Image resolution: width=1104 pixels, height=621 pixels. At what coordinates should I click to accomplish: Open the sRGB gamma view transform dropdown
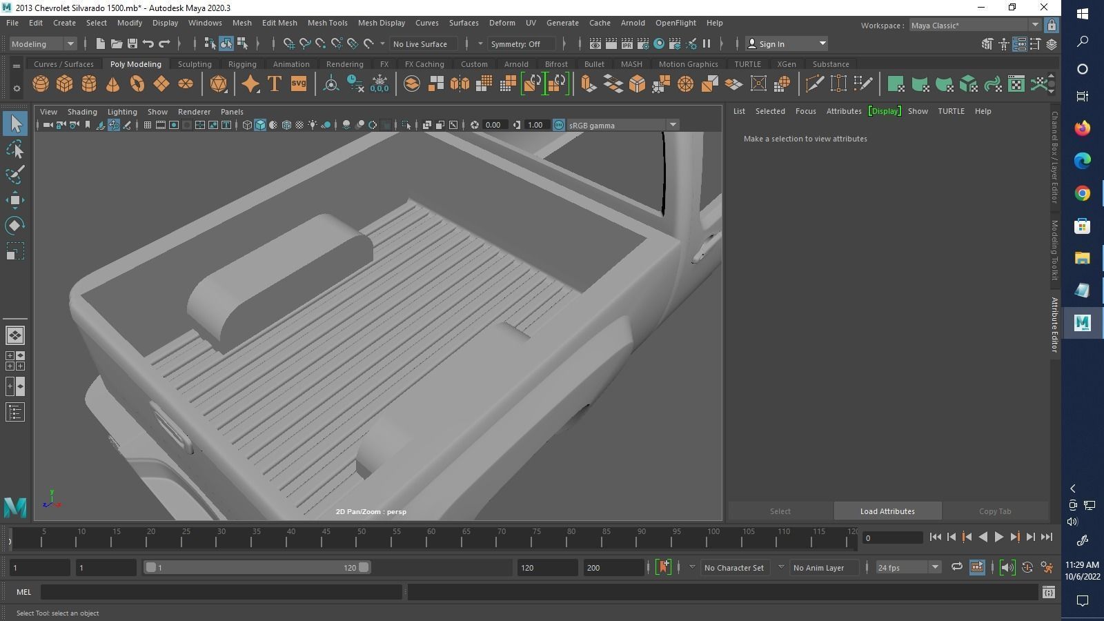click(623, 125)
